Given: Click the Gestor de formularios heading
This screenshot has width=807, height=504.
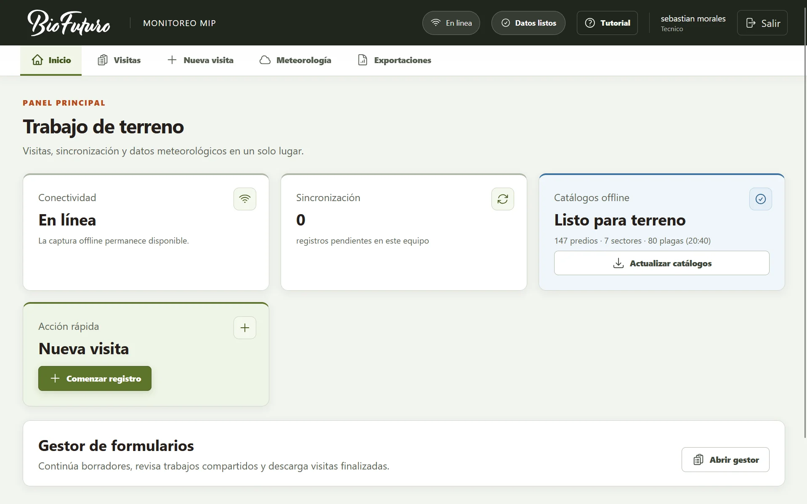Looking at the screenshot, I should click(x=116, y=446).
